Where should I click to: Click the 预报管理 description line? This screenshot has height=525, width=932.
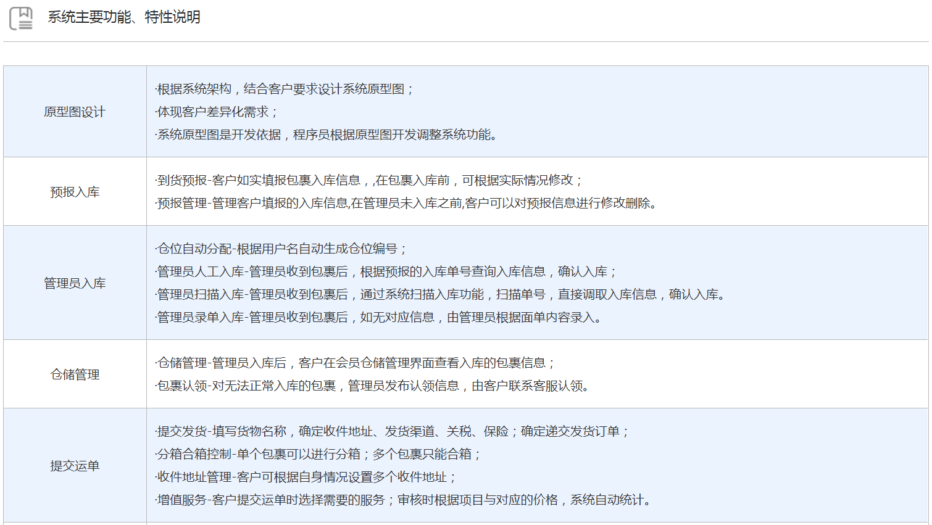point(406,203)
